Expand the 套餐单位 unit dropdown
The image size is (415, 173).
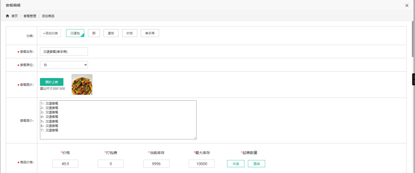coord(64,65)
